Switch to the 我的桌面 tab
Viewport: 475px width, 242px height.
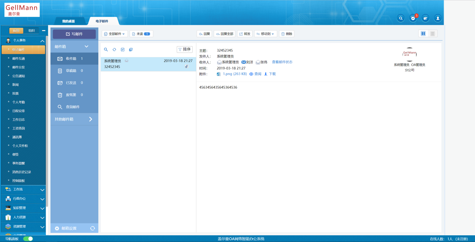tap(68, 21)
